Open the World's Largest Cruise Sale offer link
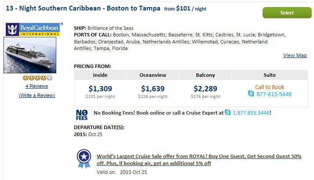314x180 pixels. [x=199, y=160]
